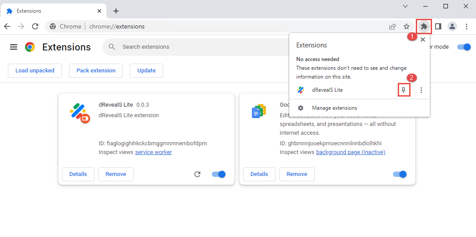This screenshot has height=237, width=476.
Task: Reload the dRevealS Lite extension
Action: click(x=197, y=174)
